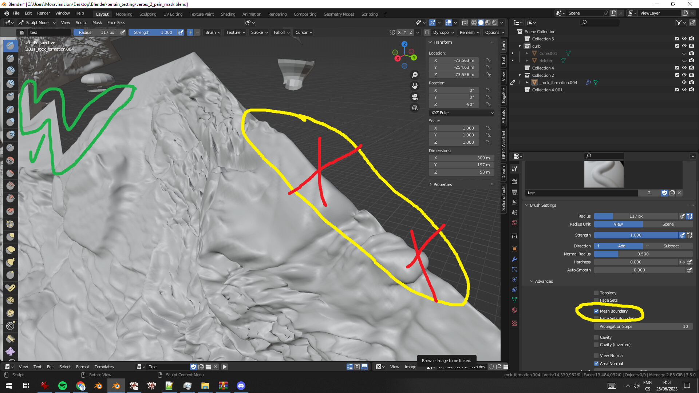Open the Render Properties tab
This screenshot has height=393, width=699.
(x=514, y=182)
